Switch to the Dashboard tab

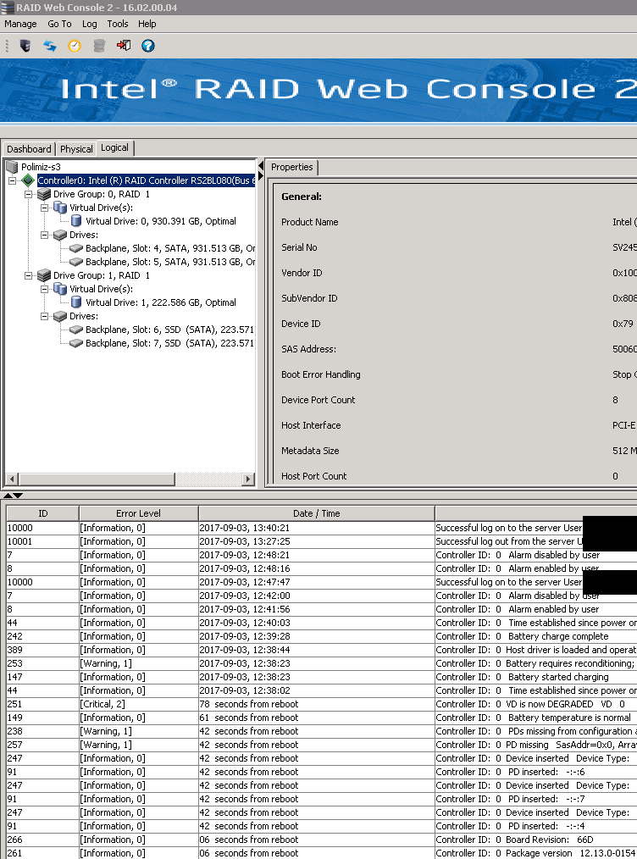[29, 149]
